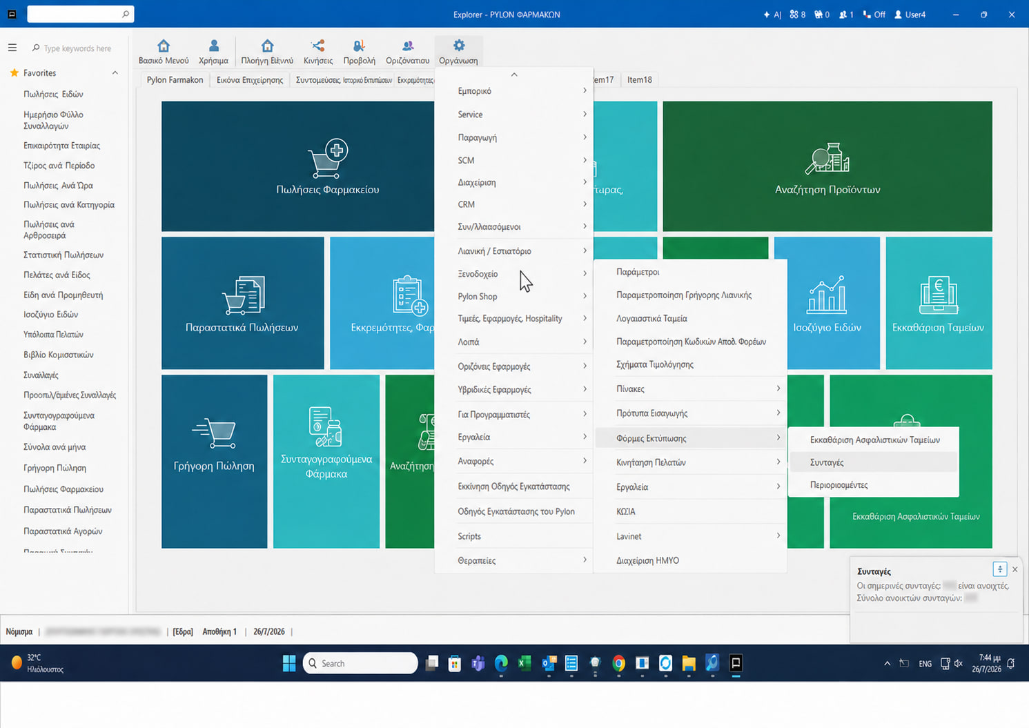
Task: Open Τζίρος ανά Περίοδο in Favorites
Action: [59, 166]
